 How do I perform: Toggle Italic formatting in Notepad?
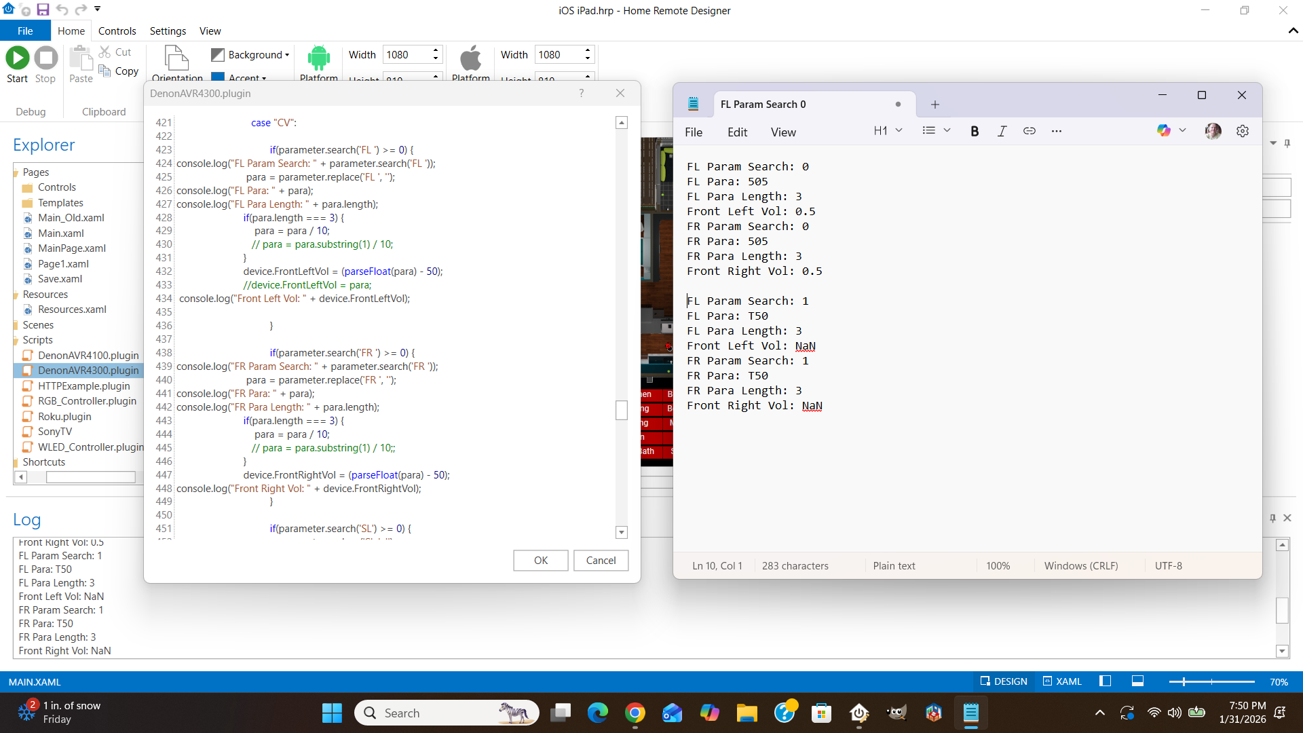[x=1002, y=131]
